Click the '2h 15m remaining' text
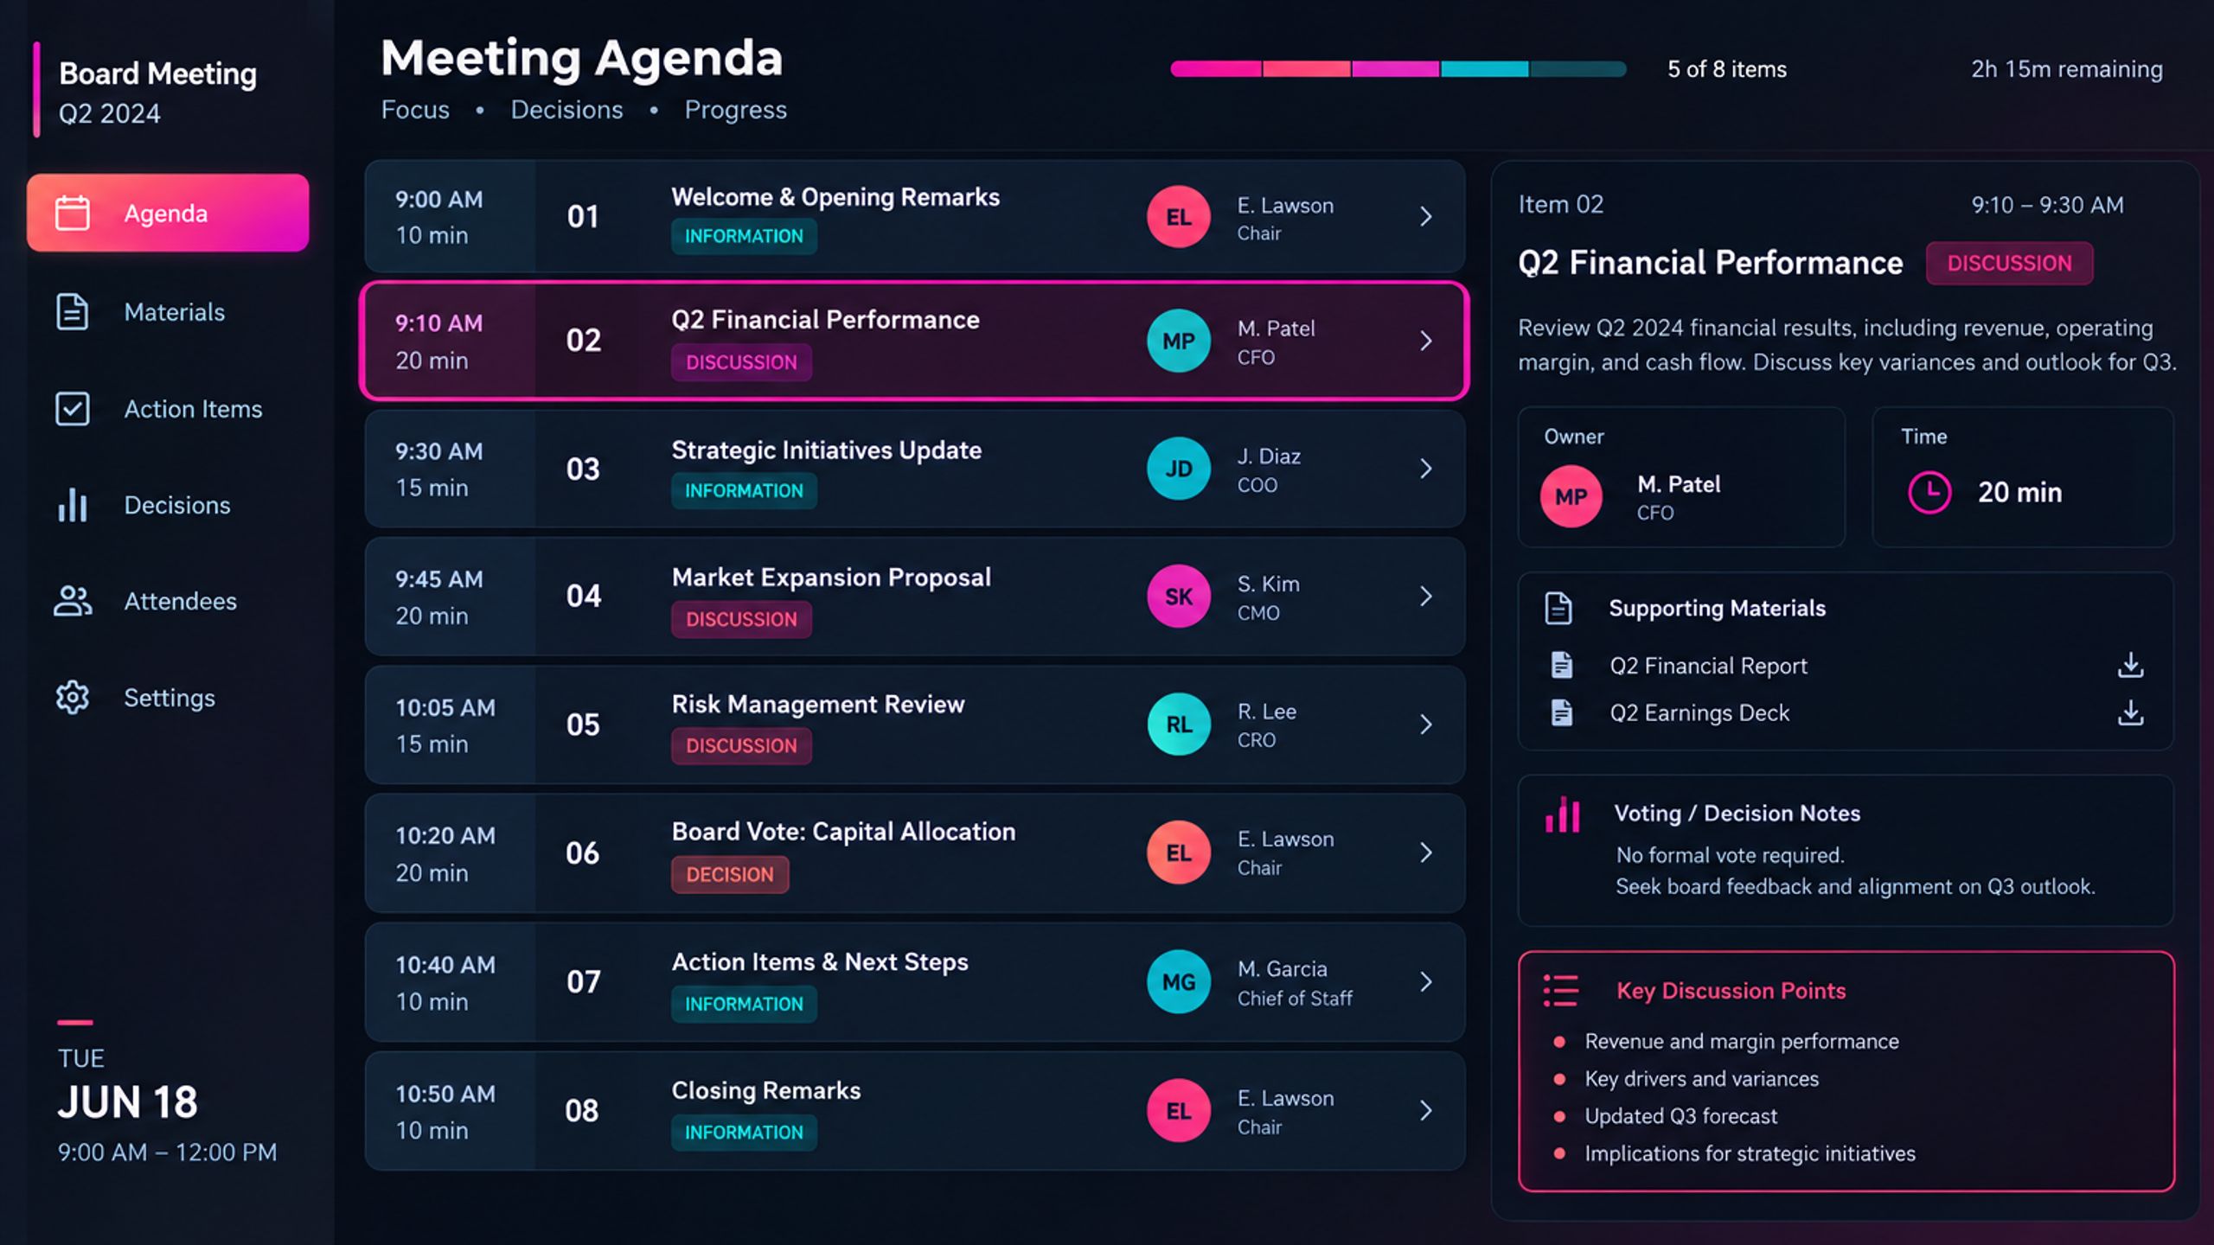This screenshot has width=2214, height=1245. (2067, 69)
